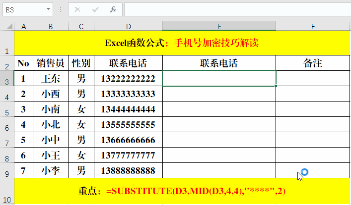The image size is (351, 205).
Task: Click the '性别' header cell
Action: pos(81,63)
